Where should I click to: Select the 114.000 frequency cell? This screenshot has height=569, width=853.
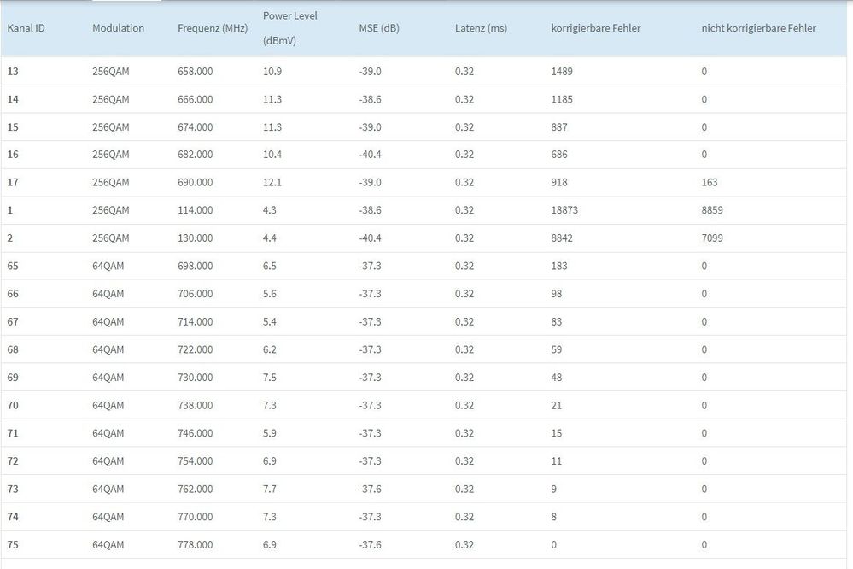pyautogui.click(x=195, y=210)
